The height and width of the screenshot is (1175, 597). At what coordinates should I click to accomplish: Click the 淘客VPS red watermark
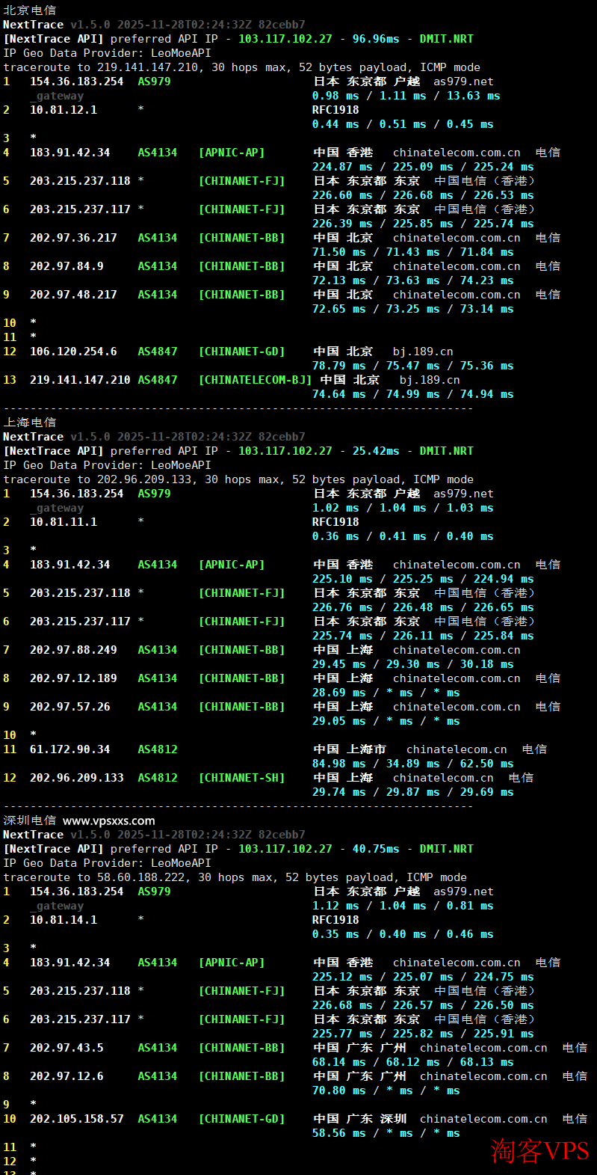[539, 1151]
